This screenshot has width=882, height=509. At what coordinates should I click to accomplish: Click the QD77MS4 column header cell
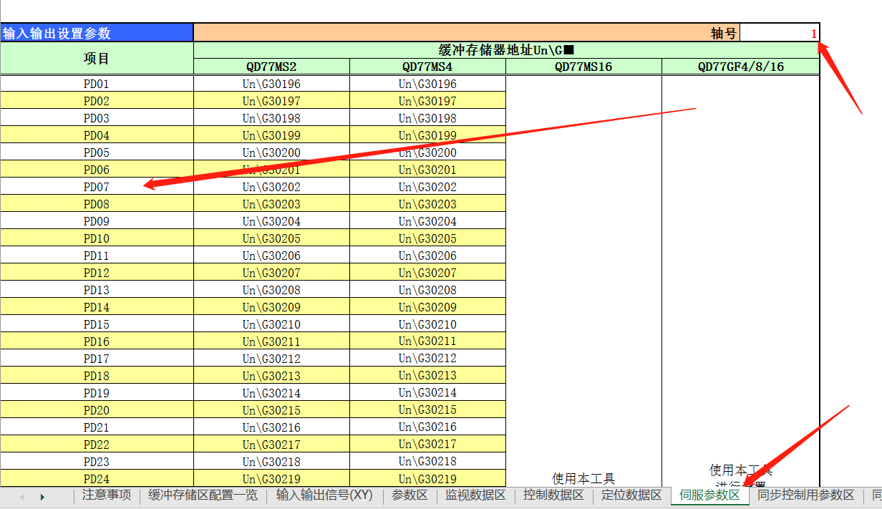[427, 67]
